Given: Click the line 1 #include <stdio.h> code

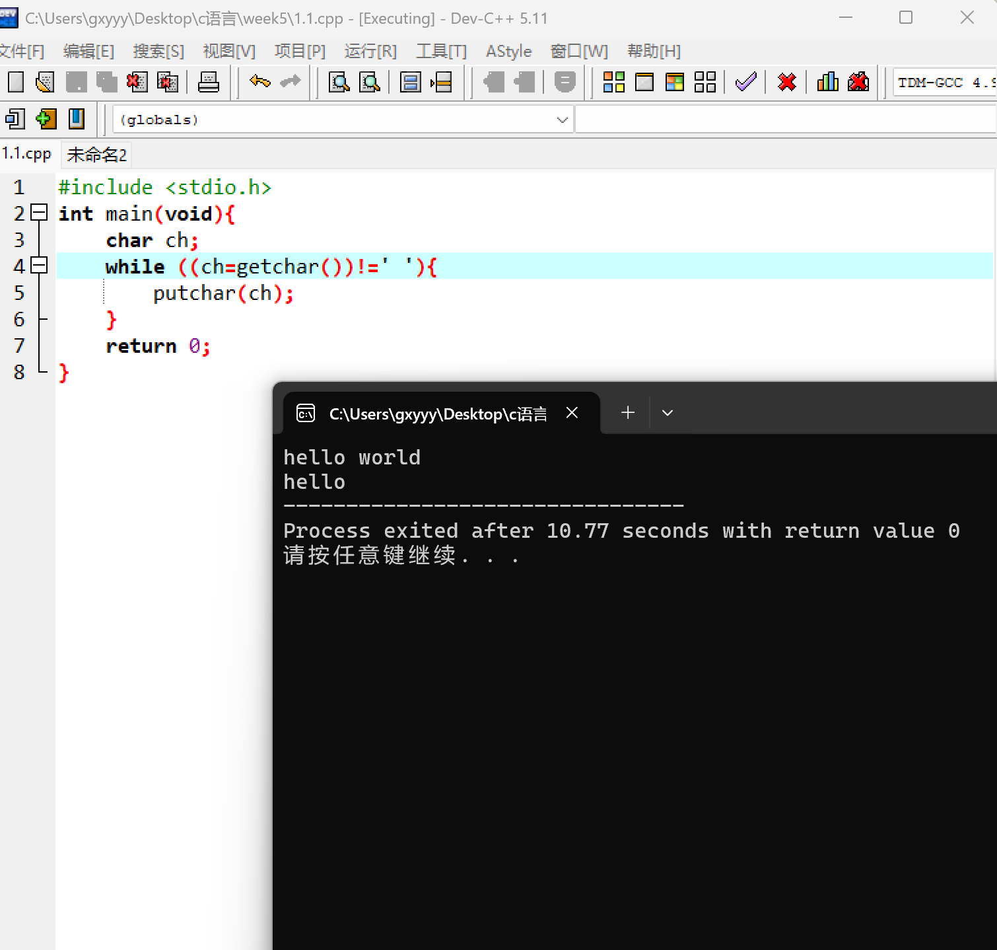Looking at the screenshot, I should tap(165, 187).
